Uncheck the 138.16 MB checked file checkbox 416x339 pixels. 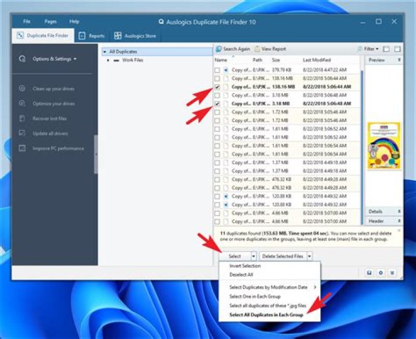click(217, 87)
